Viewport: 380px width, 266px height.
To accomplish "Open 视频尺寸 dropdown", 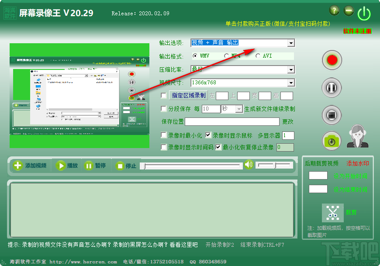I will 291,83.
